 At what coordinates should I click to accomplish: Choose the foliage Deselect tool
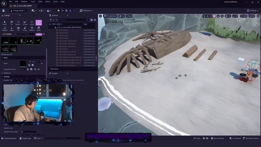click(x=18, y=23)
